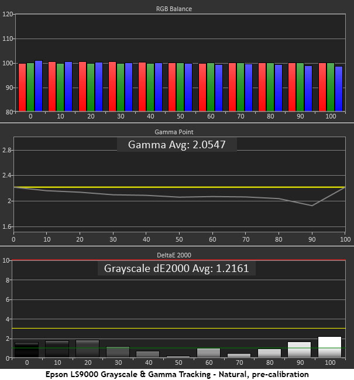This screenshot has height=380, width=354.
Task: Select the DeltaE bar at 20
Action: (x=87, y=348)
